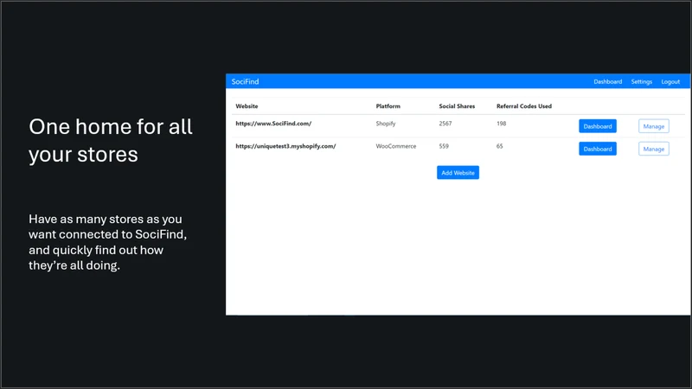The height and width of the screenshot is (389, 692).
Task: Click the Shopify platform cell
Action: pos(386,124)
